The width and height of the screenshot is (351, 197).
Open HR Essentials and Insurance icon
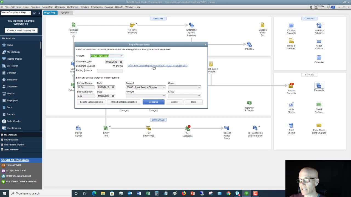point(255,128)
